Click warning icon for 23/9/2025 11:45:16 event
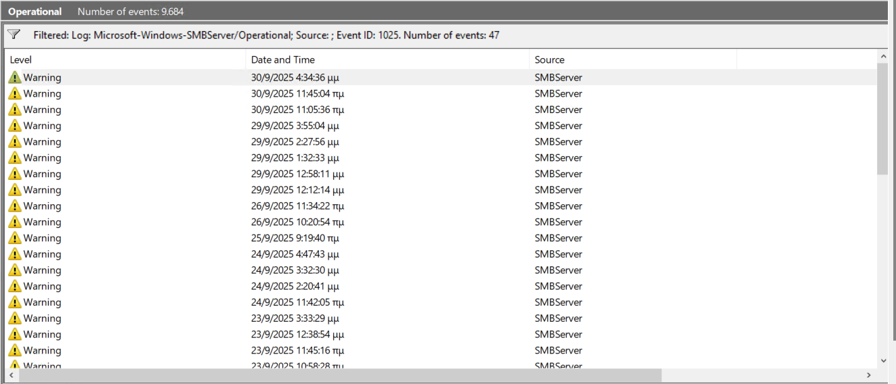Screen dimensions: 896x384 15,351
